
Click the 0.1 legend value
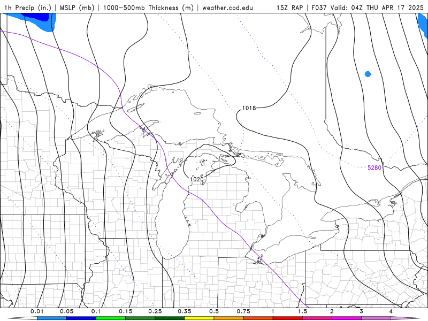click(96, 311)
